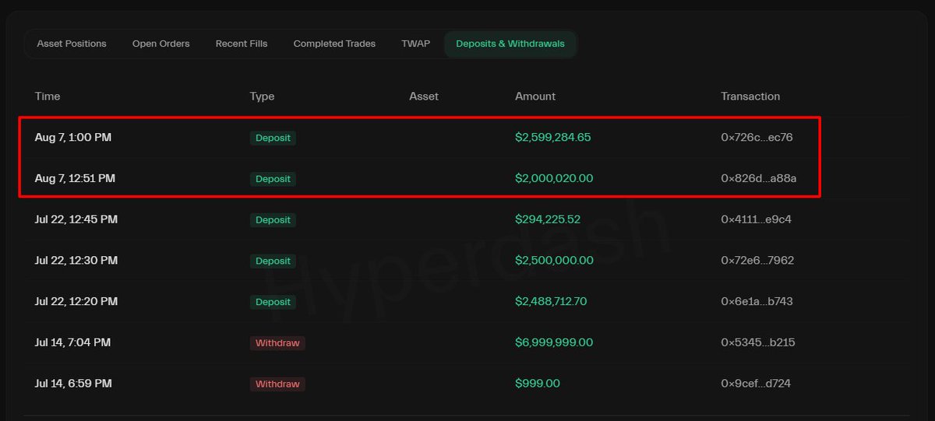Open transaction hash 0x726c...ec76
935x421 pixels.
(x=757, y=138)
